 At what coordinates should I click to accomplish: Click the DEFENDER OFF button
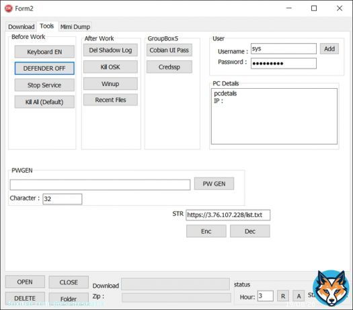pyautogui.click(x=44, y=68)
